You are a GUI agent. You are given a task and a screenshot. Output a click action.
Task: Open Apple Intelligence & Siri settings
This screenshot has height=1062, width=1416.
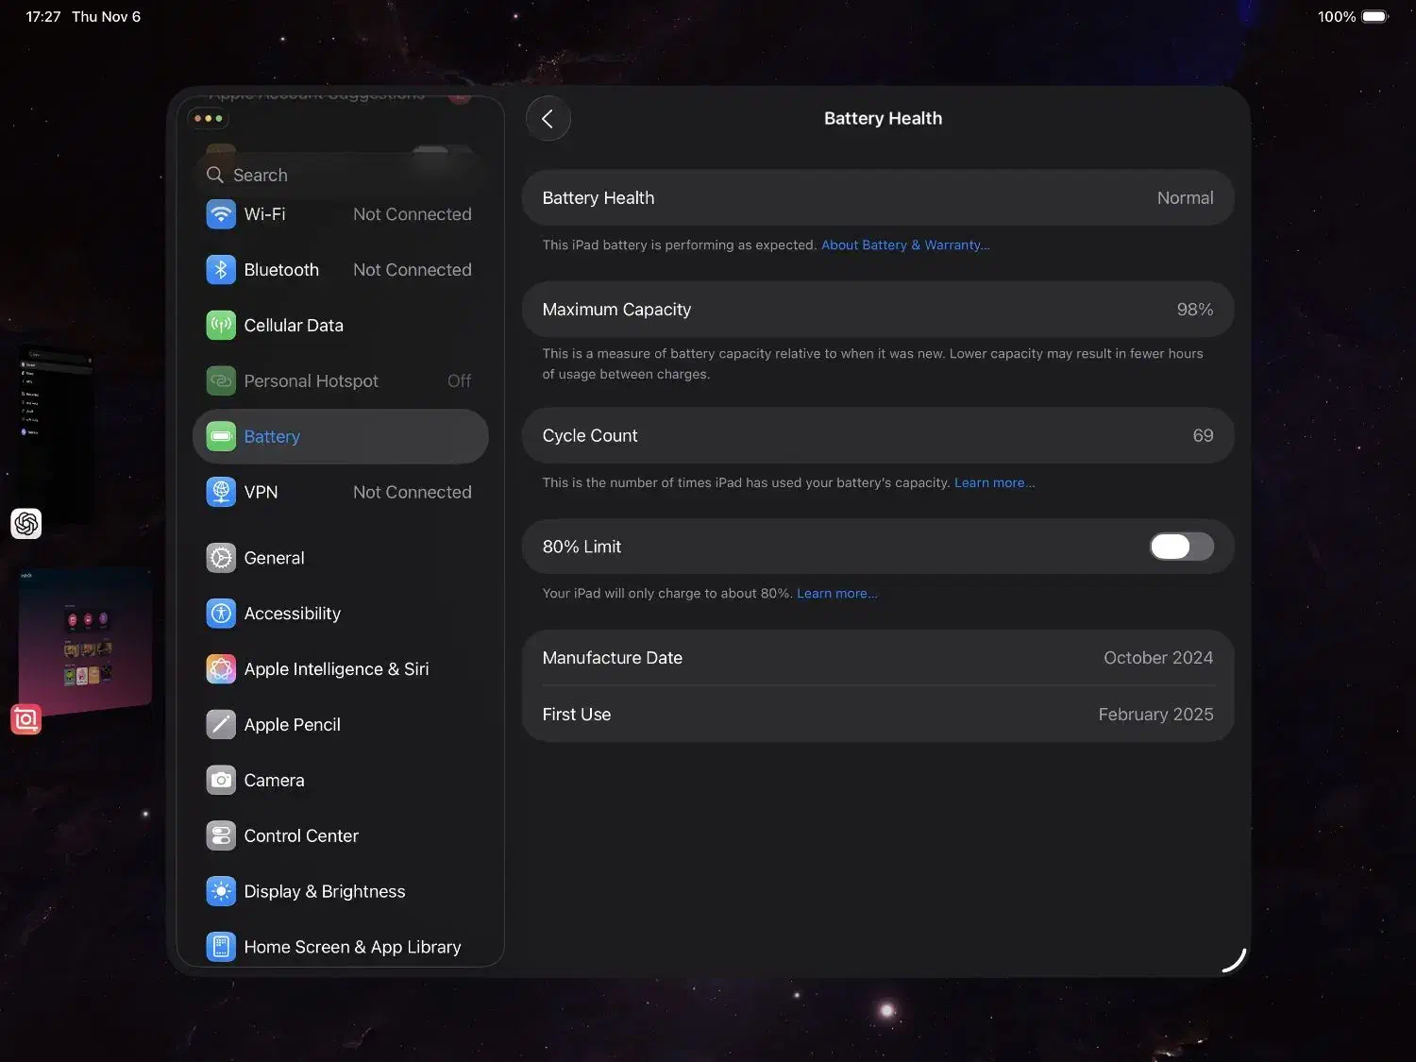tap(335, 669)
